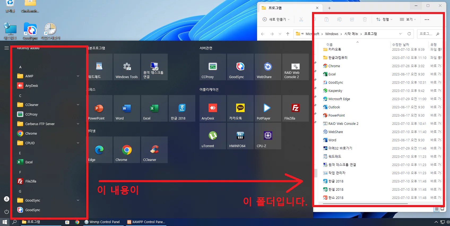The width and height of the screenshot is (450, 226).
Task: Launch the Chrome tile in Start menu
Action: click(127, 150)
